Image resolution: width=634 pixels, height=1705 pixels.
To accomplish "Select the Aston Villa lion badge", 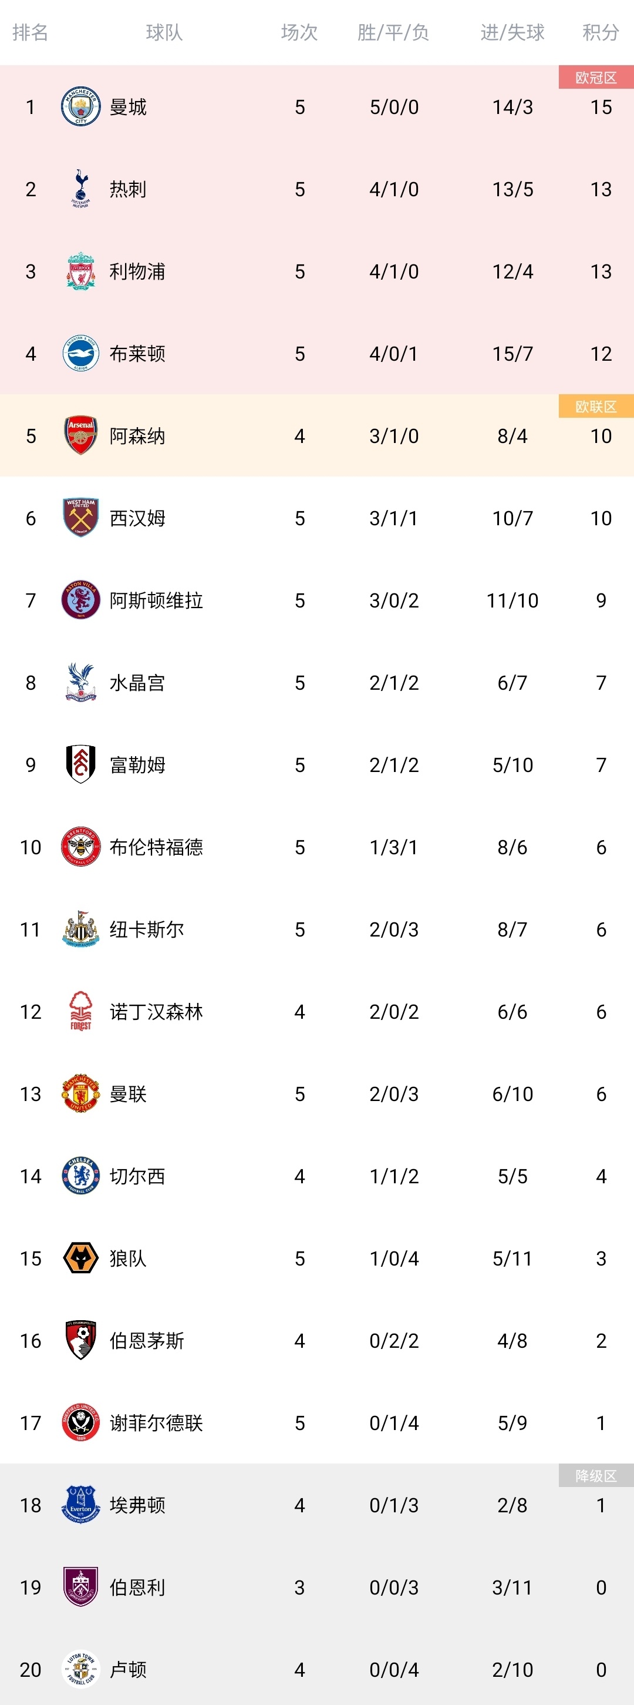I will coord(80,600).
